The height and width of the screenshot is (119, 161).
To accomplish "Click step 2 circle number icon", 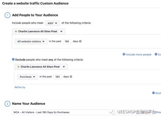I will [8, 104].
